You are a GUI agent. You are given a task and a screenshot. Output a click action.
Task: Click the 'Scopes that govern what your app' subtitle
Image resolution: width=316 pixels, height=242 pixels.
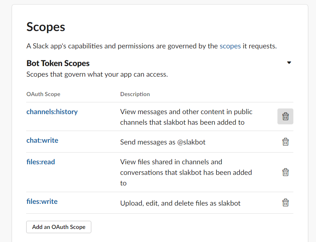point(97,74)
